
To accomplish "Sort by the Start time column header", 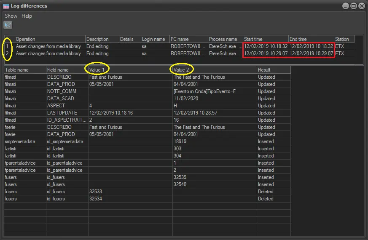I will 266,39.
